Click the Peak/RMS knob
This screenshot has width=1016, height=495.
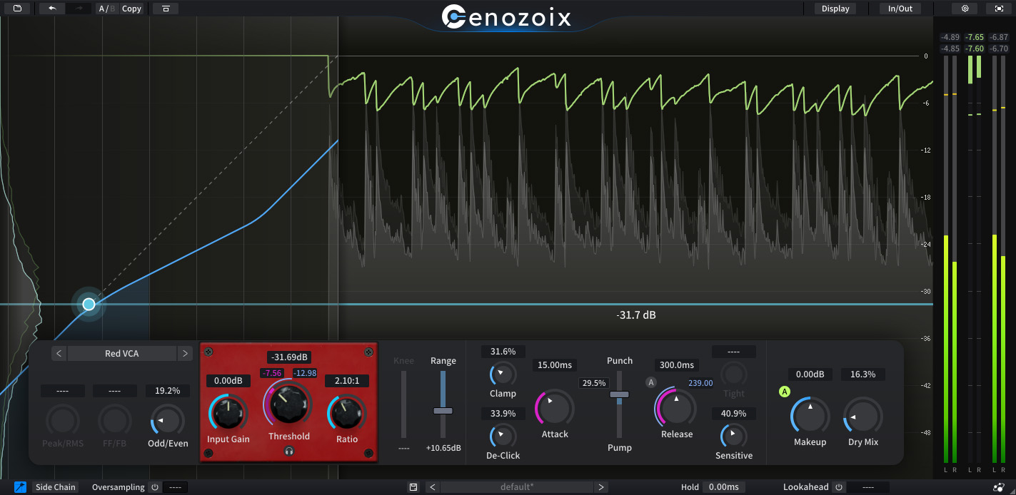coord(62,420)
